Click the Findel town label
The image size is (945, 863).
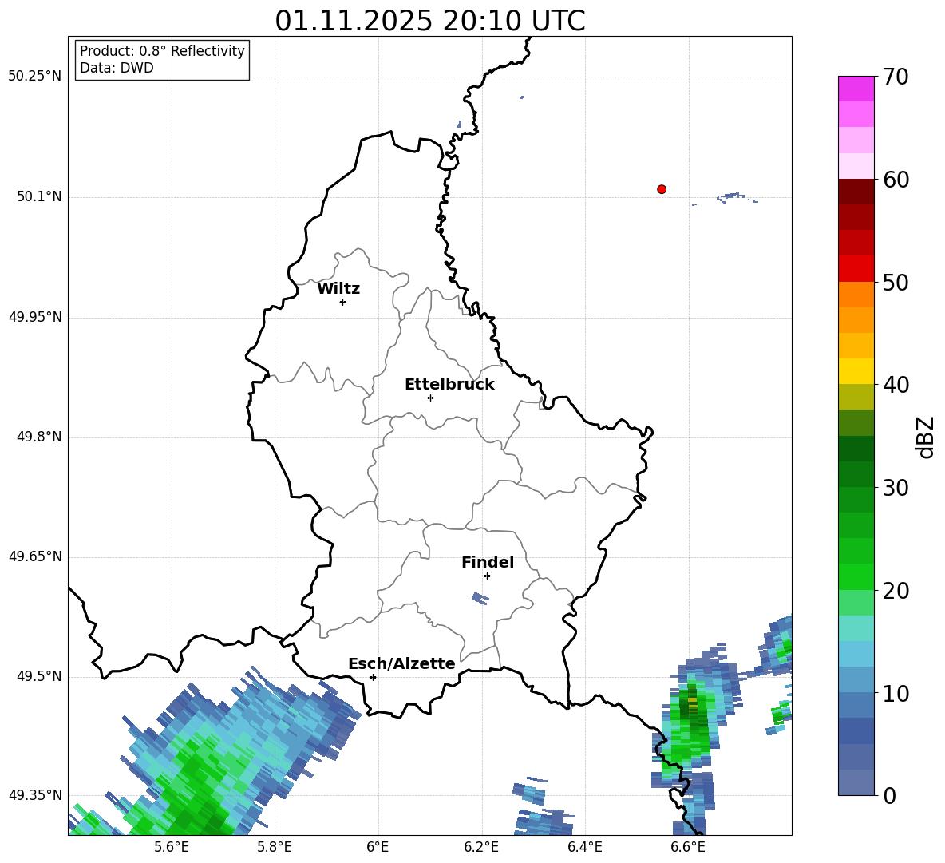[488, 562]
